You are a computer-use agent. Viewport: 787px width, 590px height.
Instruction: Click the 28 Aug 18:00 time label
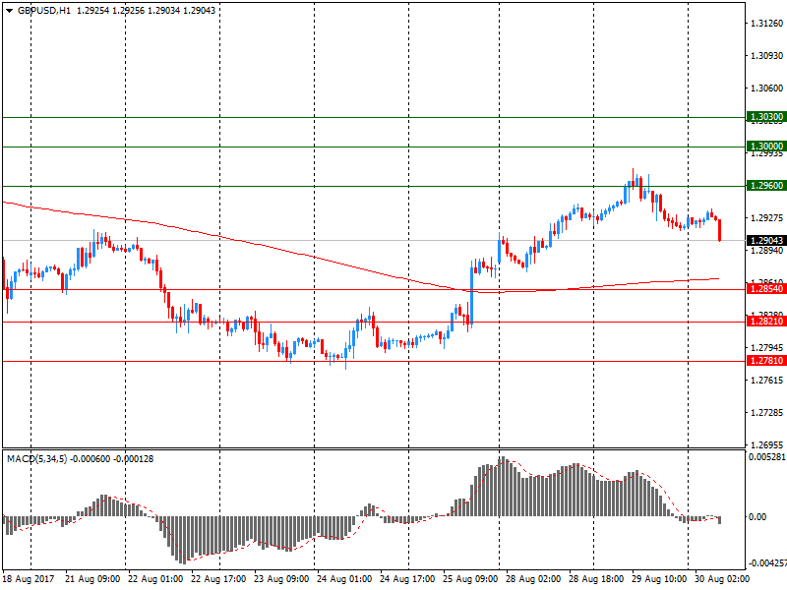(x=596, y=579)
